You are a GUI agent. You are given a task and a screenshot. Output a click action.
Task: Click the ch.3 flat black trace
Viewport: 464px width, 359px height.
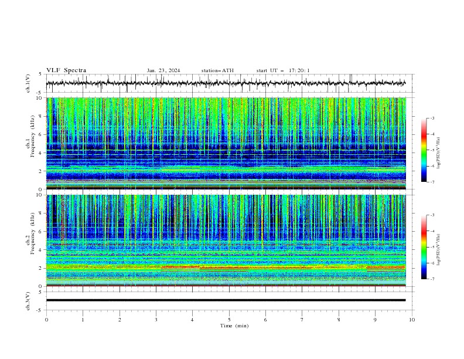tap(226, 300)
